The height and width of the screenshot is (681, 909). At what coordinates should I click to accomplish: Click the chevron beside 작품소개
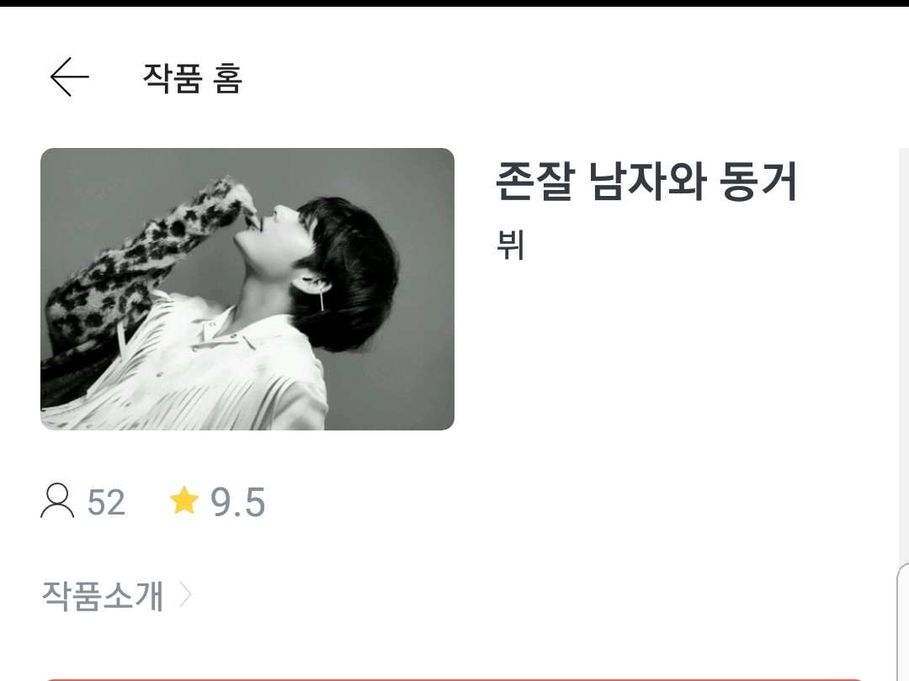(x=185, y=594)
